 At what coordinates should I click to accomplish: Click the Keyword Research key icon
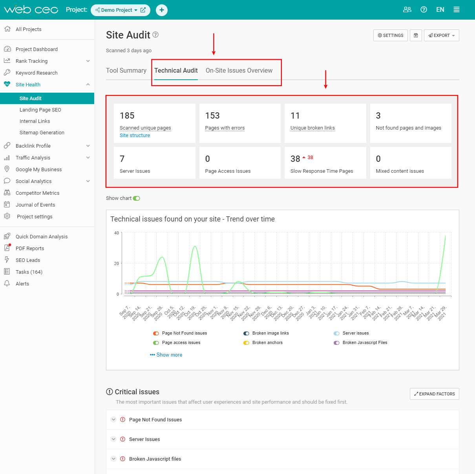7,73
